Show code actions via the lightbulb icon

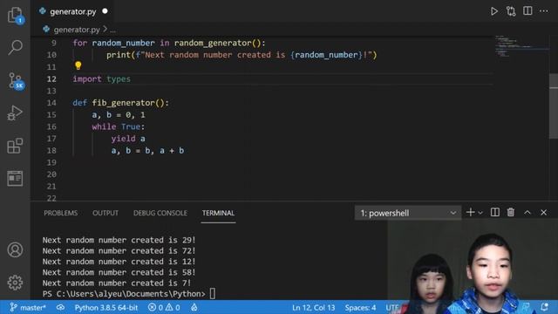pos(78,65)
